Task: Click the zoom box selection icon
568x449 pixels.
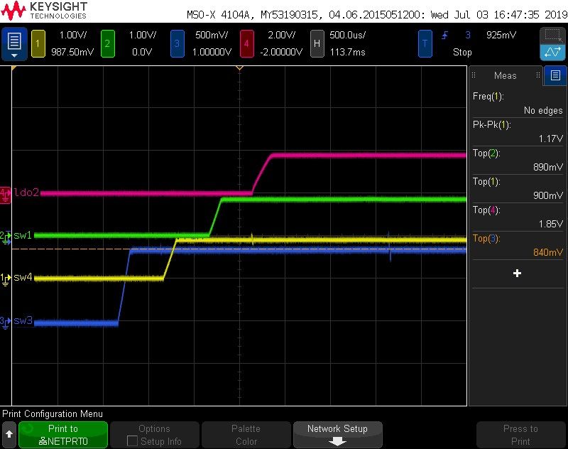Action: (x=553, y=36)
